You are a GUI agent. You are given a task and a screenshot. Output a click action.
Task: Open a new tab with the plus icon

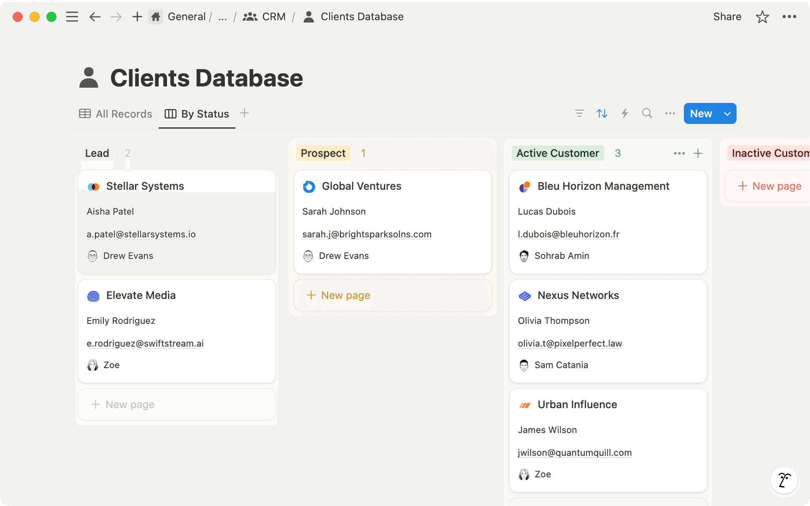(137, 16)
